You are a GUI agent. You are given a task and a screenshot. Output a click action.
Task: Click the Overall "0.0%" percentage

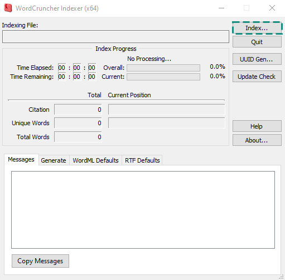tap(218, 67)
